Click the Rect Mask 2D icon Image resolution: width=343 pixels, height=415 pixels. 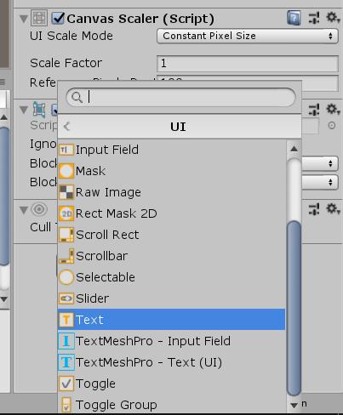66,213
